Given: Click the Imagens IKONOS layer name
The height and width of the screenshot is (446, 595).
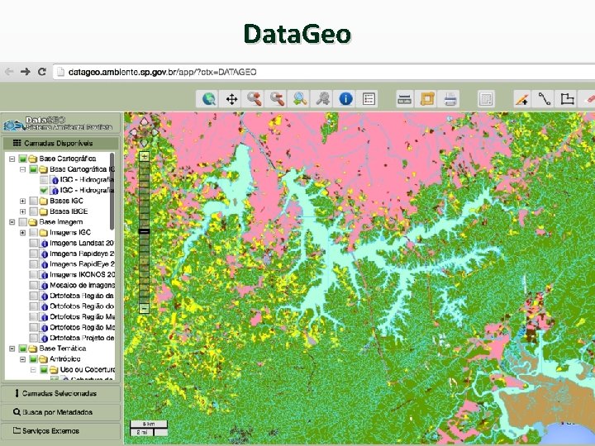Looking at the screenshot, I should [82, 274].
